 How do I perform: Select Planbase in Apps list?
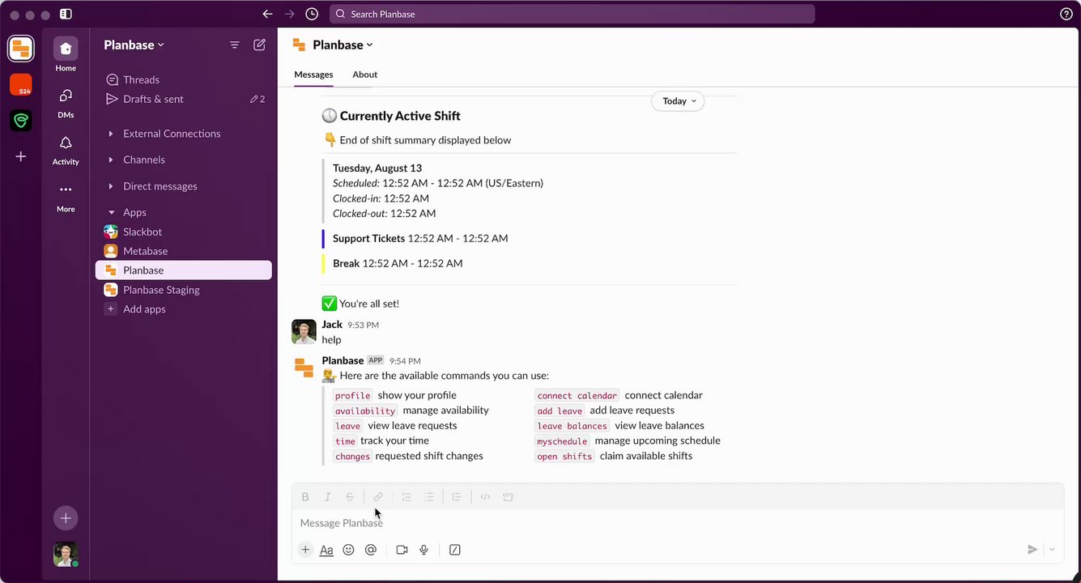pyautogui.click(x=184, y=270)
